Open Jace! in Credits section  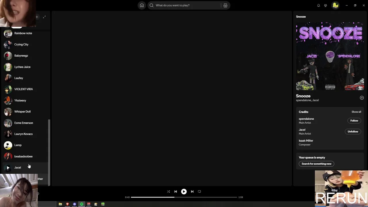(x=302, y=130)
